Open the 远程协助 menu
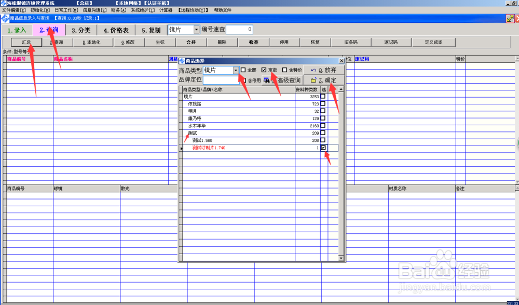This screenshot has height=305, width=519. pyautogui.click(x=193, y=10)
